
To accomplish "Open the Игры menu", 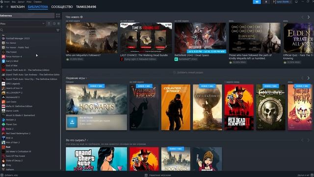I will [29, 1].
